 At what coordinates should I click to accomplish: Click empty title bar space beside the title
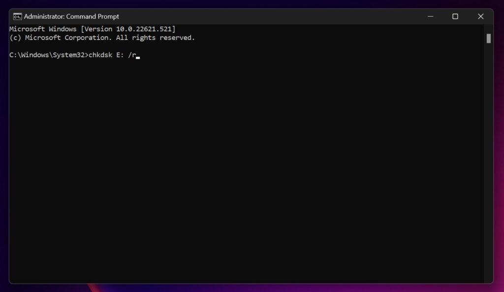coord(271,16)
